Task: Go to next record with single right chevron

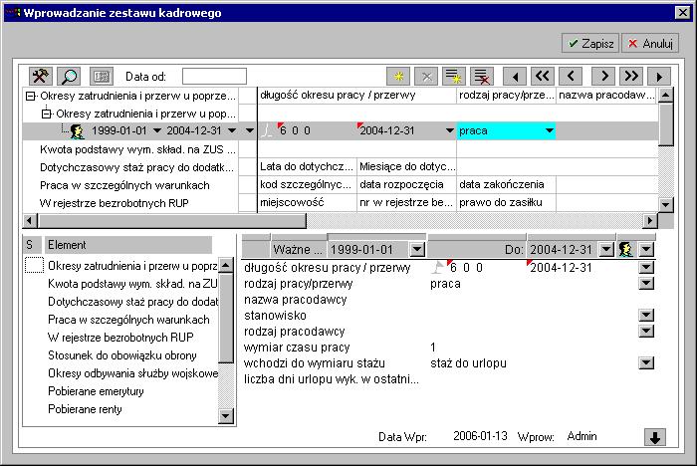Action: coord(603,76)
